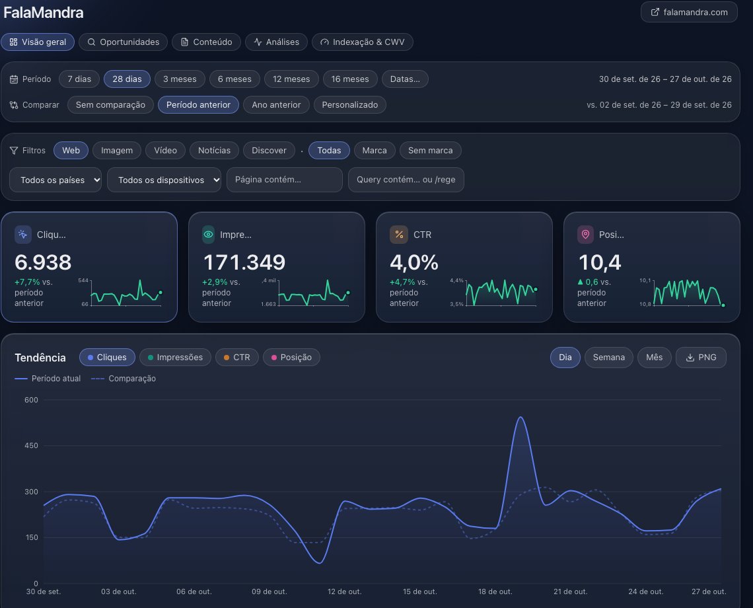Toggle Posição series in Tendência chart
Image resolution: width=753 pixels, height=608 pixels.
coord(291,357)
